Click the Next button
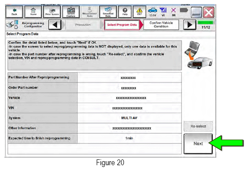Screen dimensions: 248x171 198,144
